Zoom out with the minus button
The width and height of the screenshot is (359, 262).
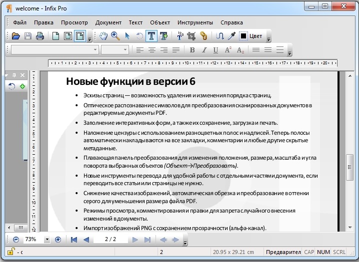tap(16, 240)
